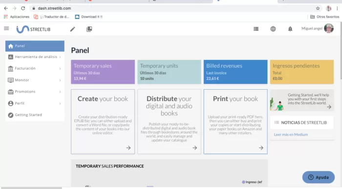342x189 pixels.
Task: Select Panel in the sidebar
Action: pos(35,46)
